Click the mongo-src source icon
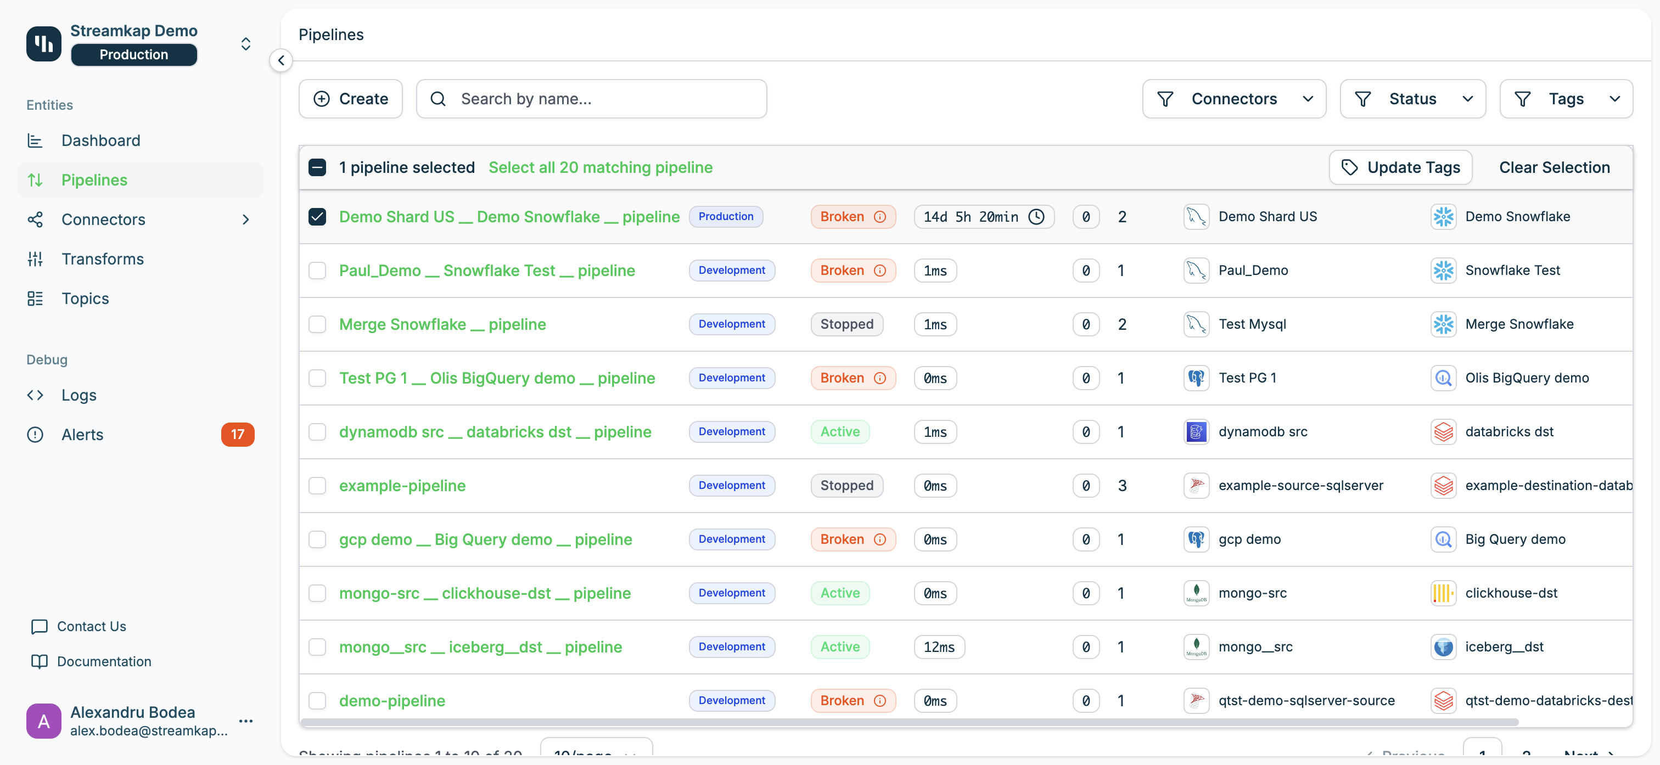The width and height of the screenshot is (1660, 765). coord(1196,593)
